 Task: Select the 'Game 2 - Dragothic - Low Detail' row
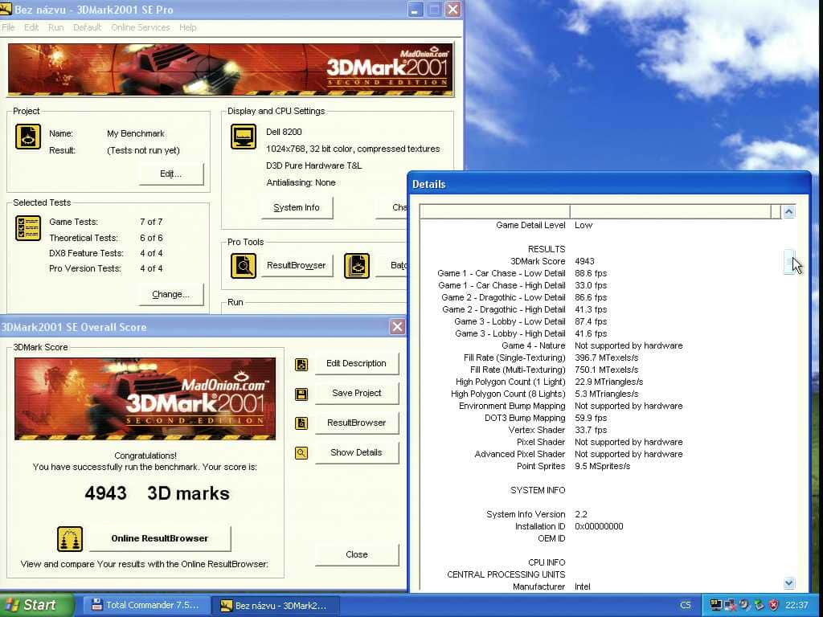600,297
